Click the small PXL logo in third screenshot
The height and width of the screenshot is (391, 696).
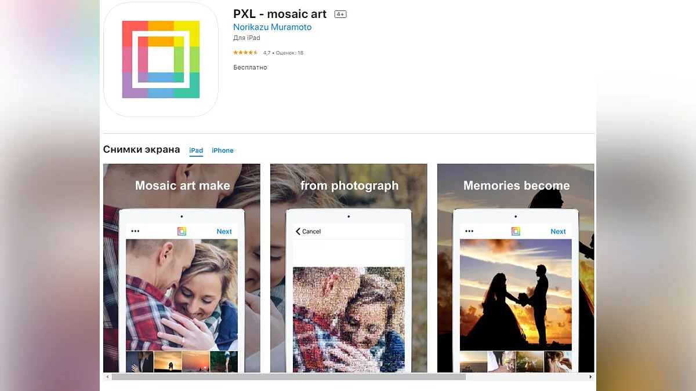(516, 231)
